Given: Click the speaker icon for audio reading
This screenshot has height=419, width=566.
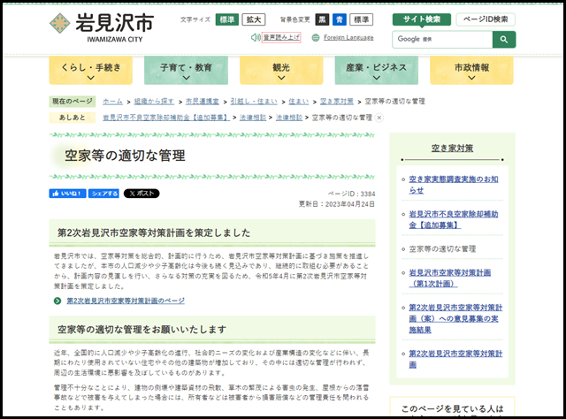Looking at the screenshot, I should point(256,37).
